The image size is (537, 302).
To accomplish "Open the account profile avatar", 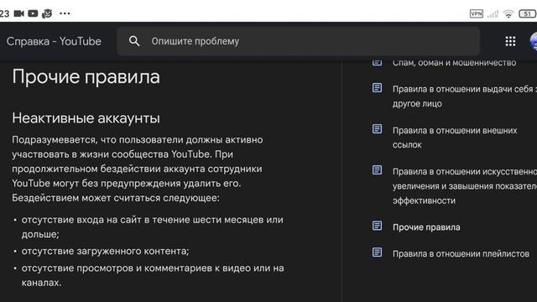I will [534, 41].
